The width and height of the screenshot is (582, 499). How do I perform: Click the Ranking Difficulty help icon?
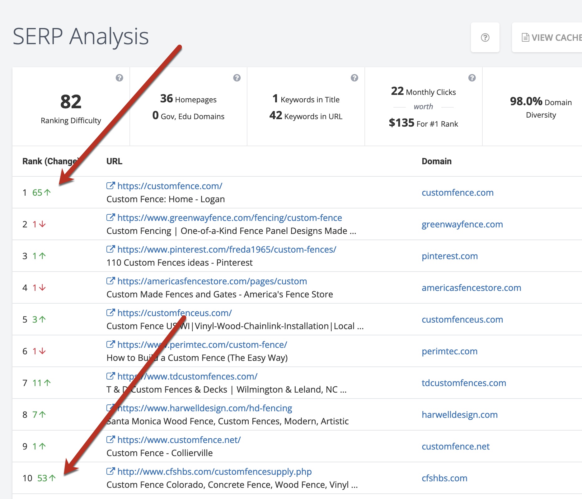pyautogui.click(x=119, y=78)
